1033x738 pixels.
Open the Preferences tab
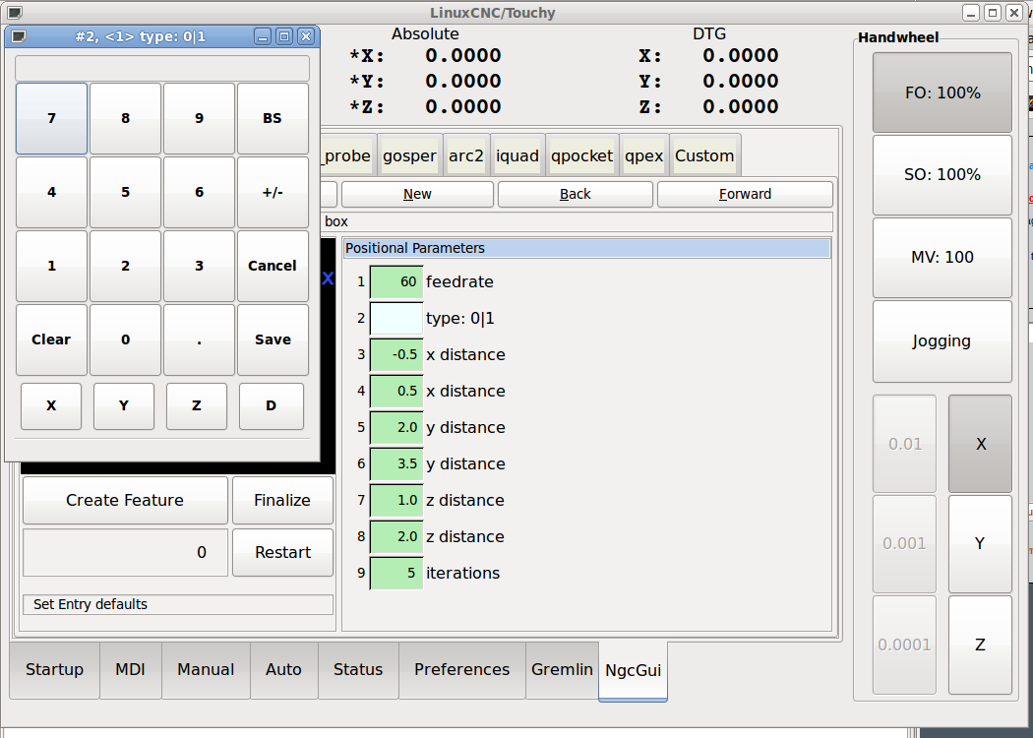(x=461, y=670)
